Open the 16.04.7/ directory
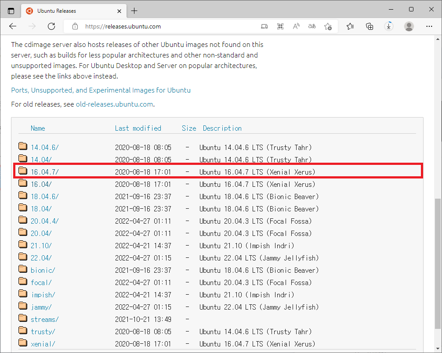442x353 pixels. coord(44,172)
